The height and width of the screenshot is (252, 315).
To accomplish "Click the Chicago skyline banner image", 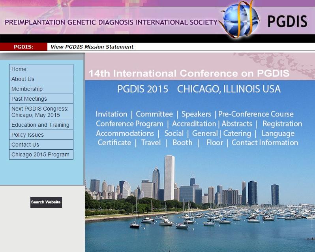I will click(200, 197).
